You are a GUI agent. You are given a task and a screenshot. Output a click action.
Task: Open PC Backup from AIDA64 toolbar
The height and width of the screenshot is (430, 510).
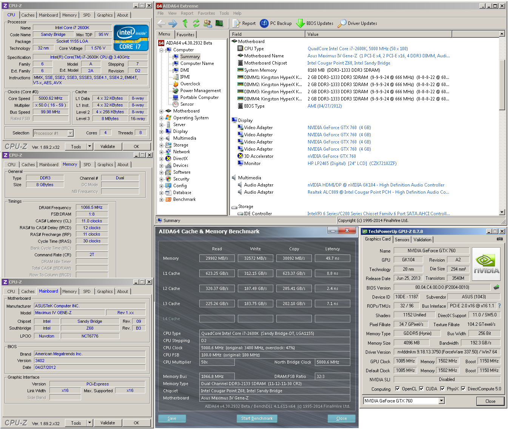point(276,23)
